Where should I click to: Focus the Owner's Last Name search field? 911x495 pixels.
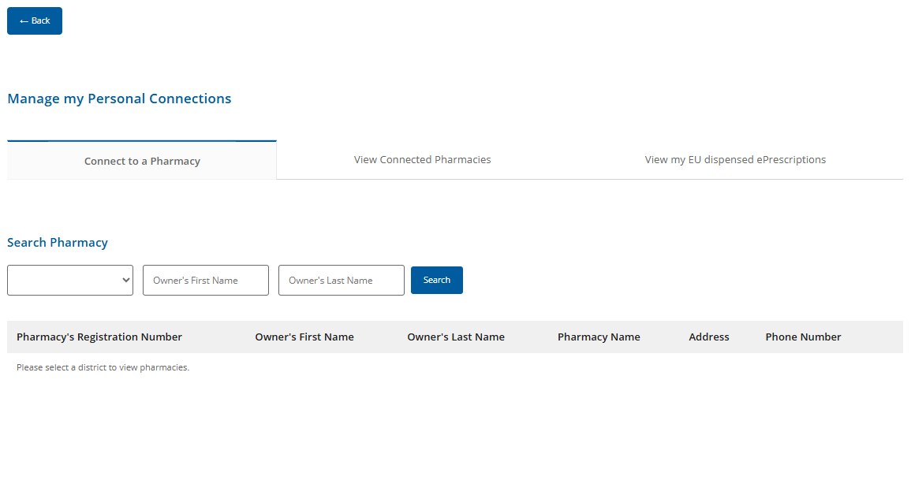(341, 281)
